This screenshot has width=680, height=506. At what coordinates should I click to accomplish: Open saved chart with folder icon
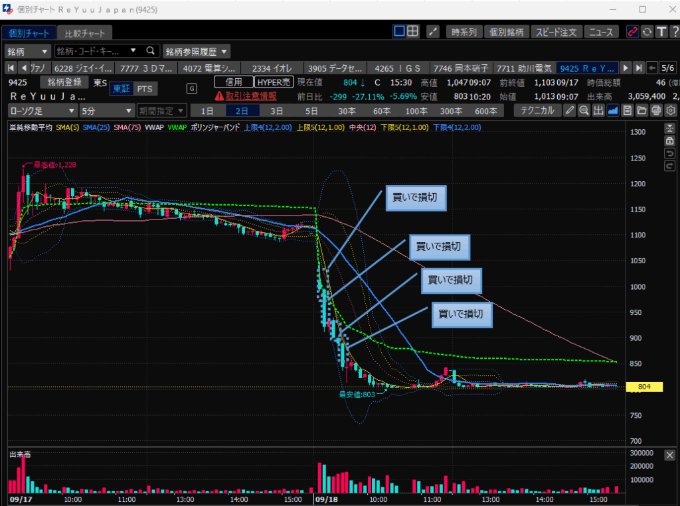tap(641, 111)
